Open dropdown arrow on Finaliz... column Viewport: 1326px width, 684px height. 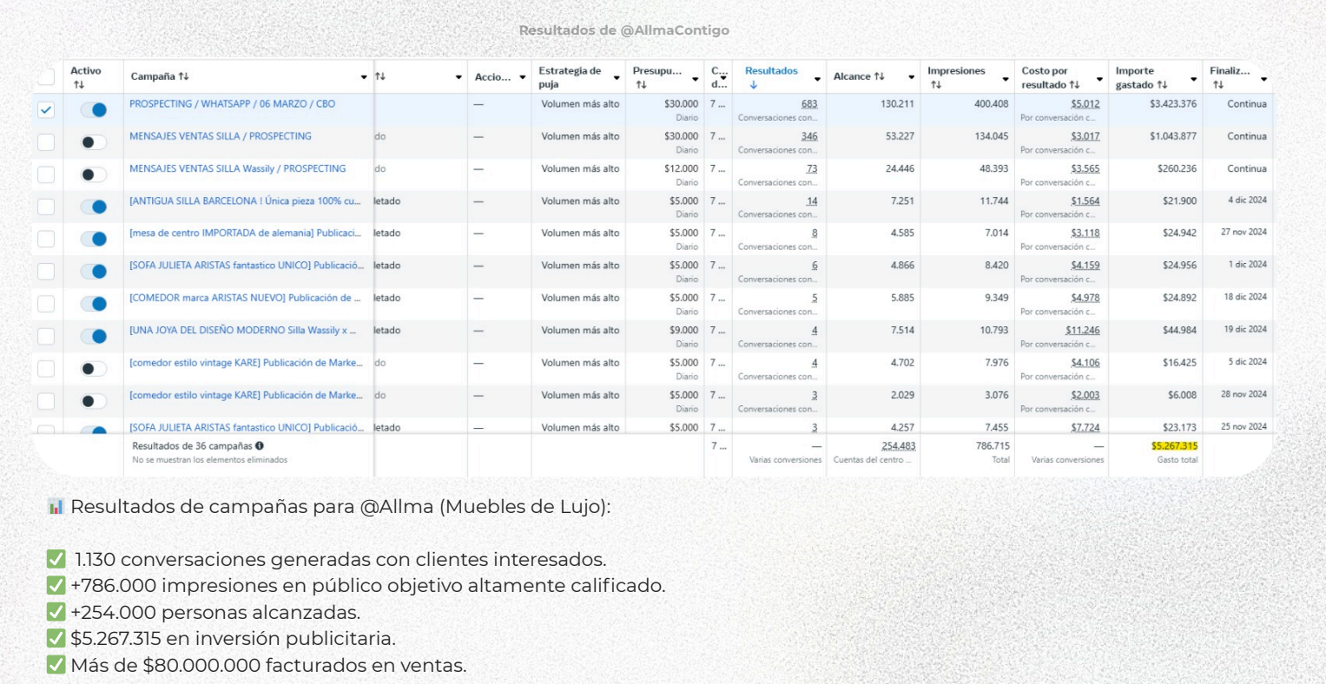[x=1263, y=79]
